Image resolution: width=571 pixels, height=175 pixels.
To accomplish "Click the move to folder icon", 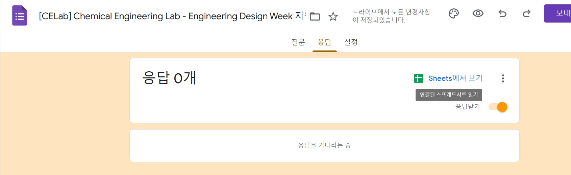I will point(315,16).
